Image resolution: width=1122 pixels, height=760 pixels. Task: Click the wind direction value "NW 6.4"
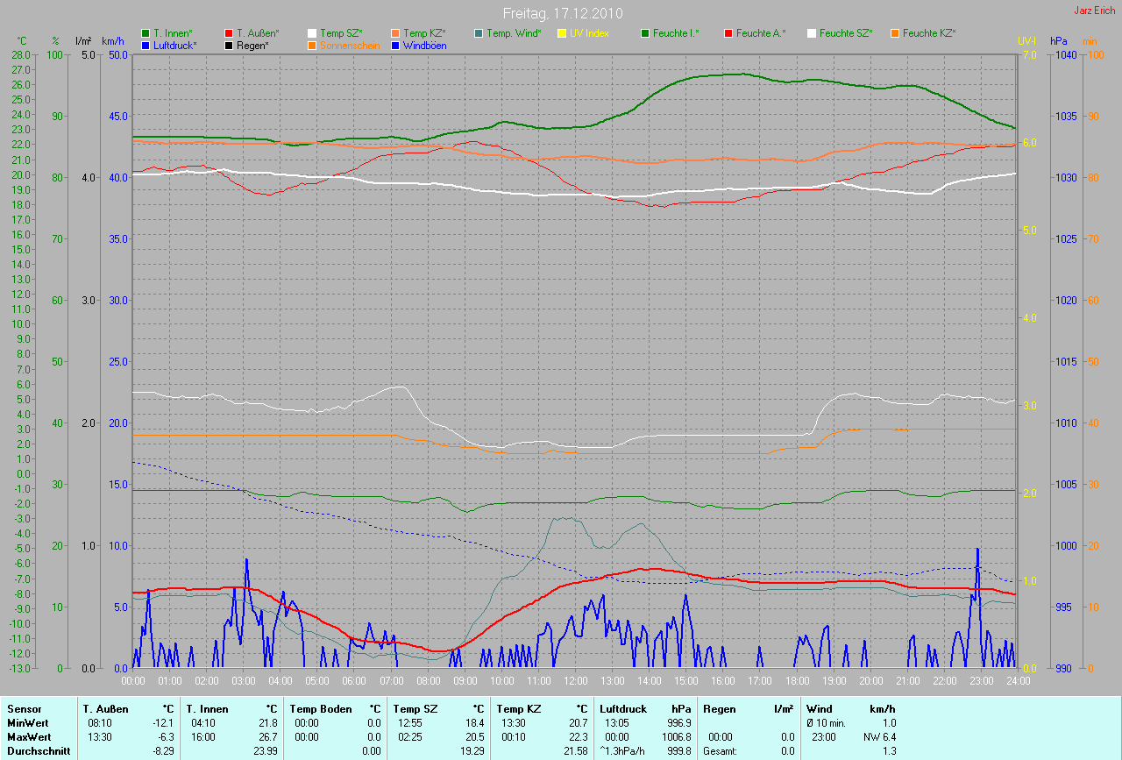coord(879,737)
